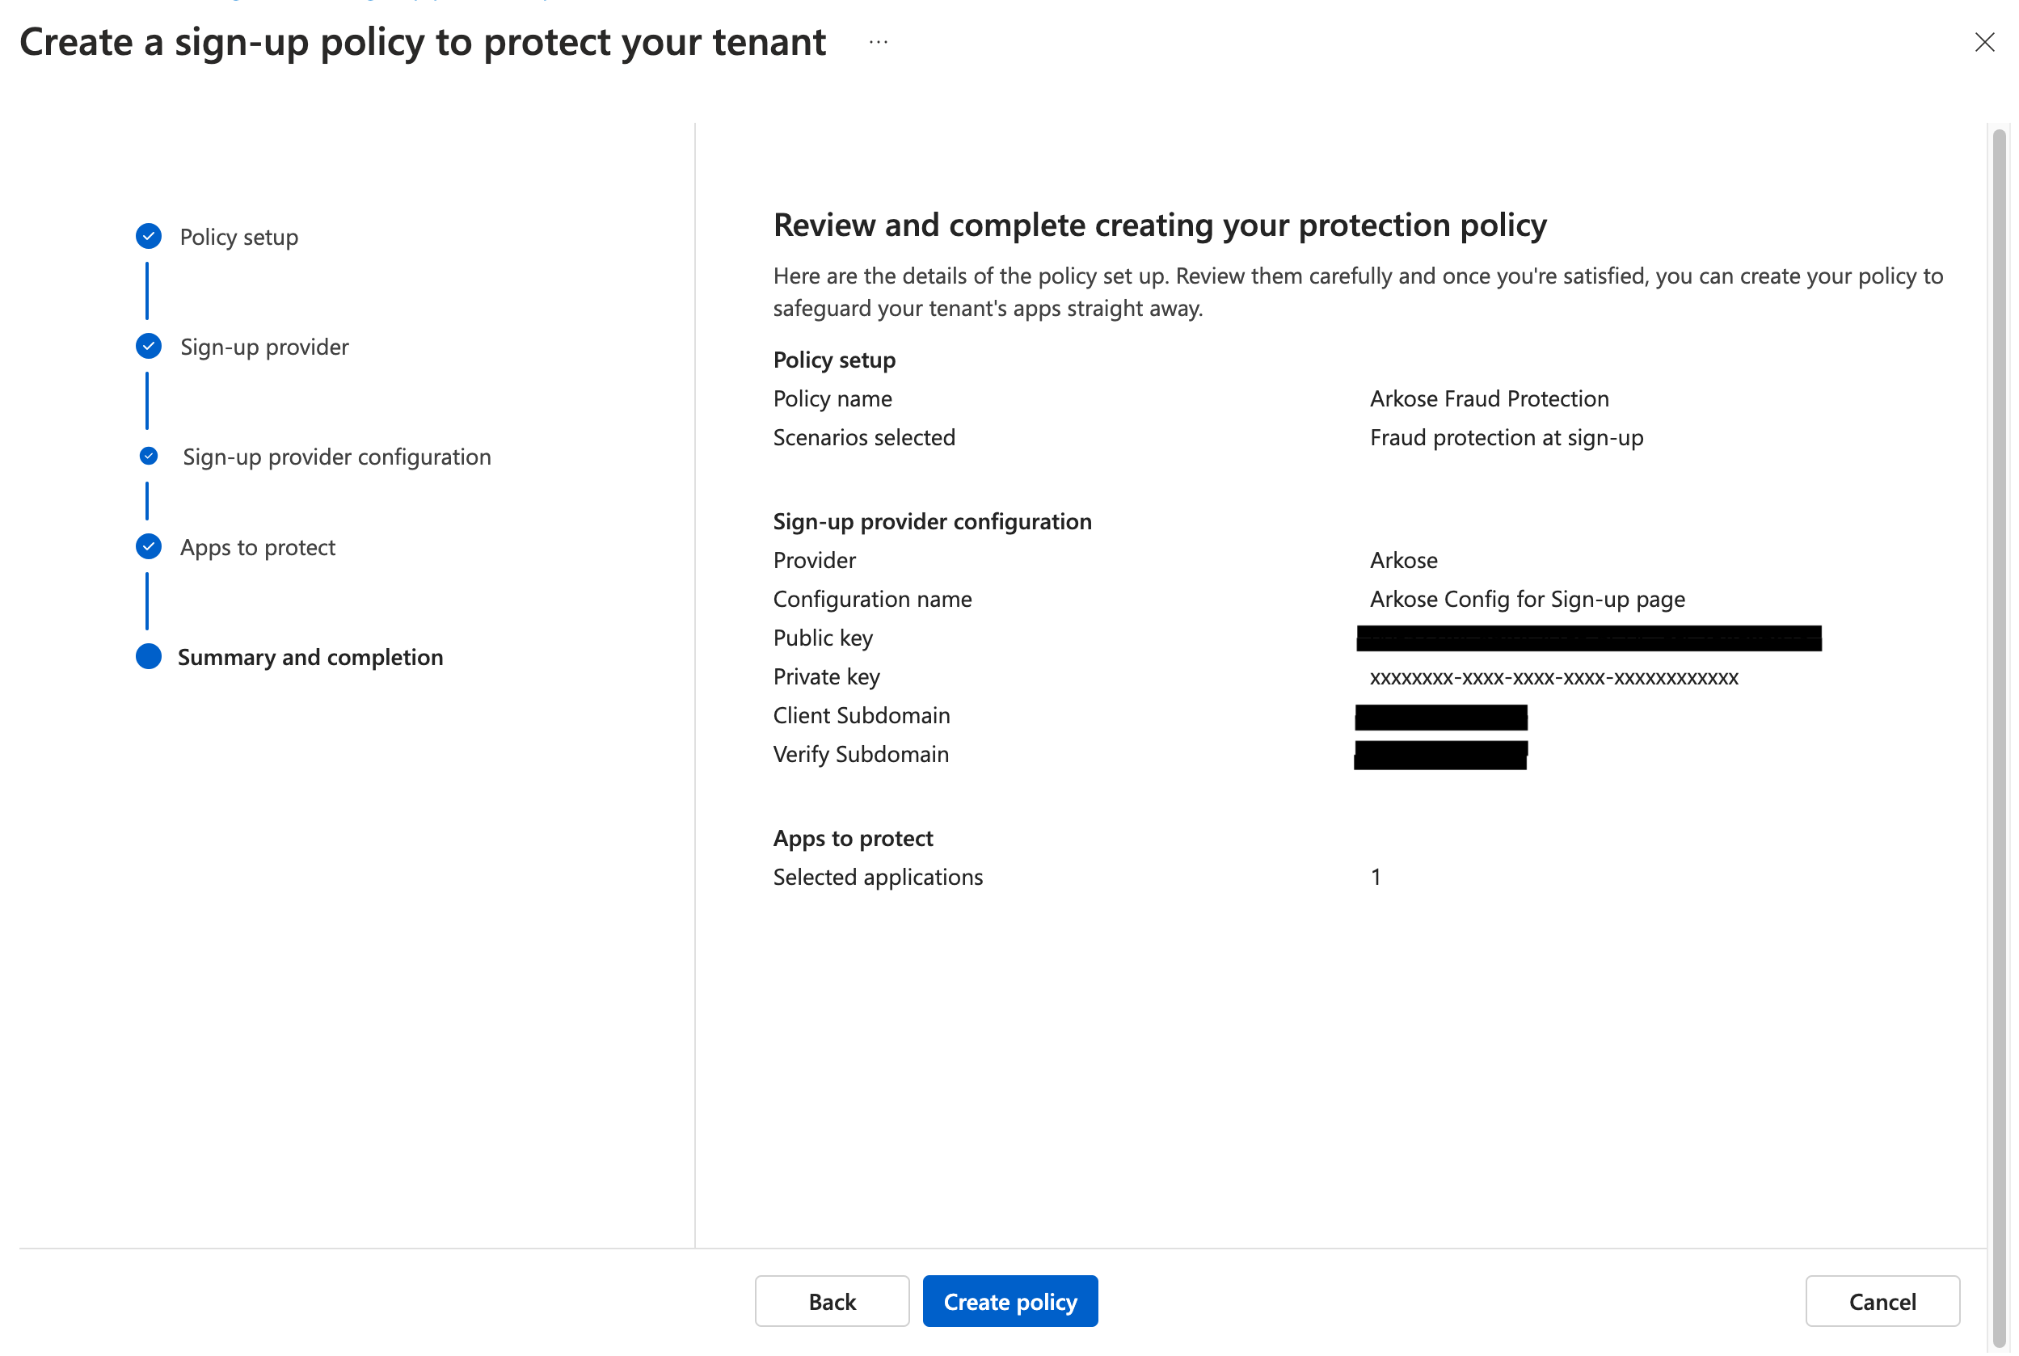2019x1356 pixels.
Task: Click the Apps to protect checkmark icon
Action: [x=149, y=546]
